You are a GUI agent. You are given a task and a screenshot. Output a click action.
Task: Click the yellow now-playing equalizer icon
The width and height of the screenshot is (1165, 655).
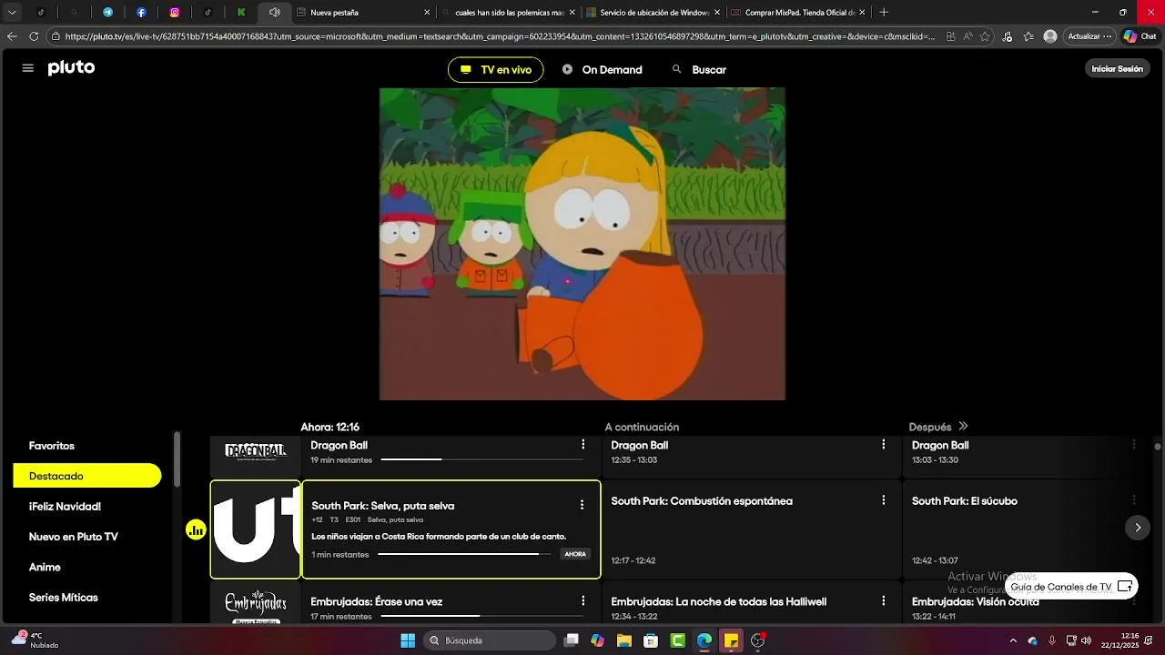pos(196,529)
